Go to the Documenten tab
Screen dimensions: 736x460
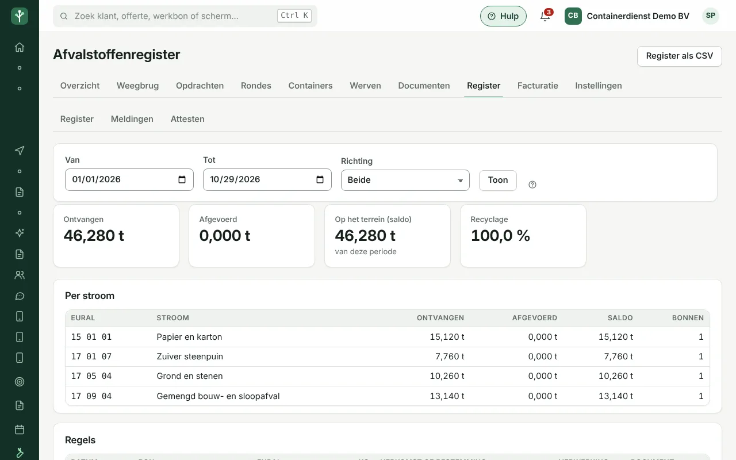tap(424, 86)
